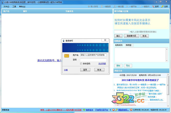The image size is (171, 113).
Task: Focus the 黄牛码 answer input field
Action: click(x=121, y=32)
